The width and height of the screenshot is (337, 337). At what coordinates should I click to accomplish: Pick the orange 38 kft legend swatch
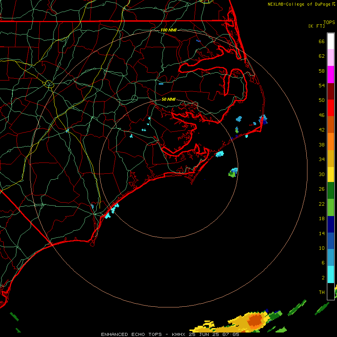[331, 142]
